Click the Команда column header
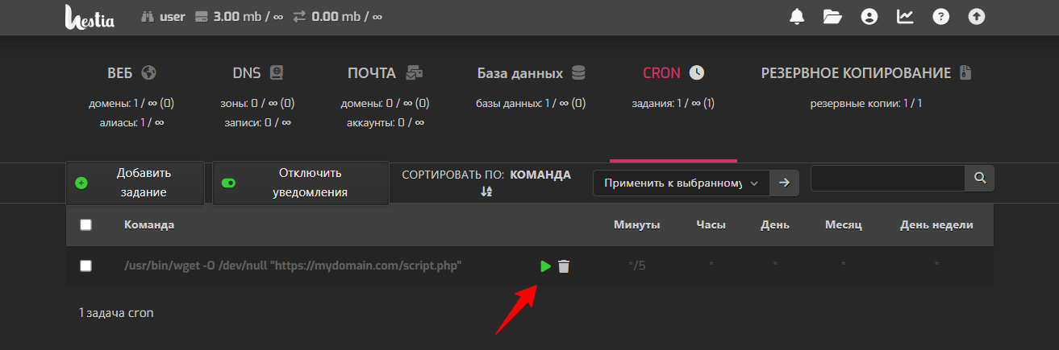Screen dimensions: 1059x350 (x=149, y=225)
